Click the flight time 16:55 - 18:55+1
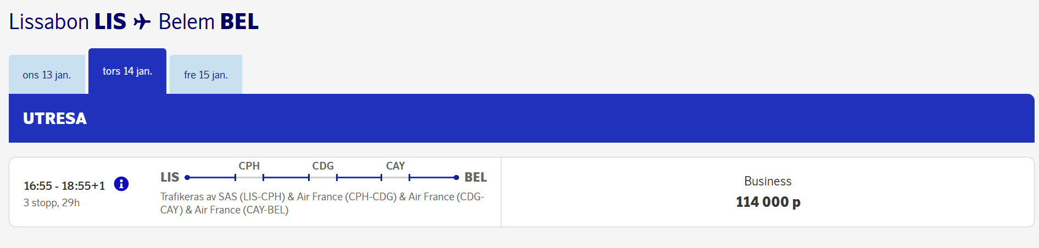 pyautogui.click(x=64, y=186)
